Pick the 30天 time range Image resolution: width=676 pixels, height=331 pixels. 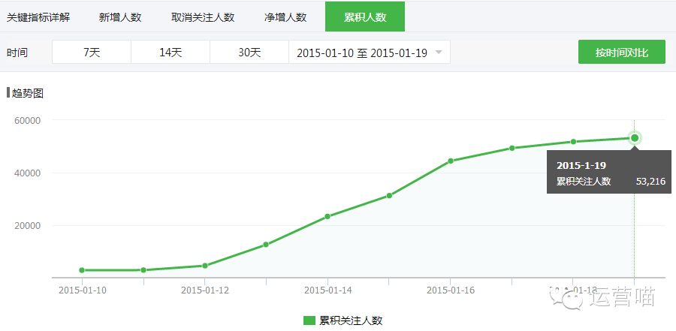tap(249, 53)
